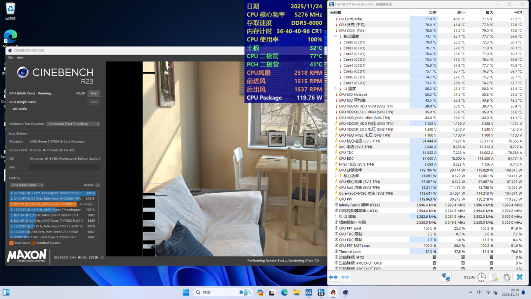Click the 平均 column header in HWiNFO
The image size is (531, 299).
tap(509, 12)
